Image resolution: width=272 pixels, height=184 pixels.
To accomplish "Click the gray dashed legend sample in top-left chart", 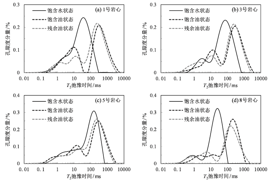I will point(40,29).
